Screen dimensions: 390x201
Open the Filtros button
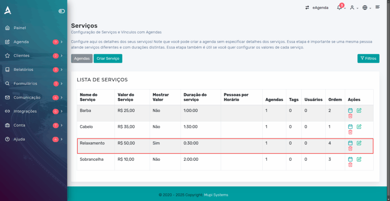(368, 59)
